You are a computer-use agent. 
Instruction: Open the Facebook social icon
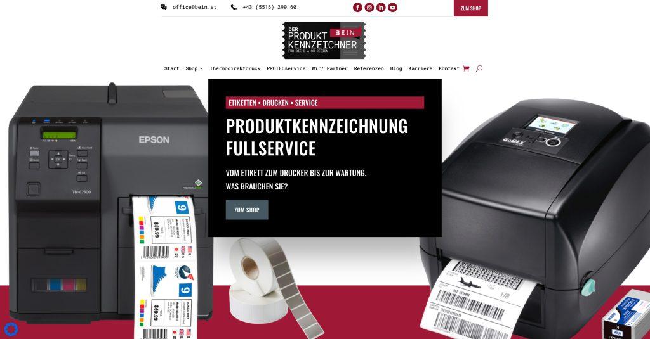point(357,8)
